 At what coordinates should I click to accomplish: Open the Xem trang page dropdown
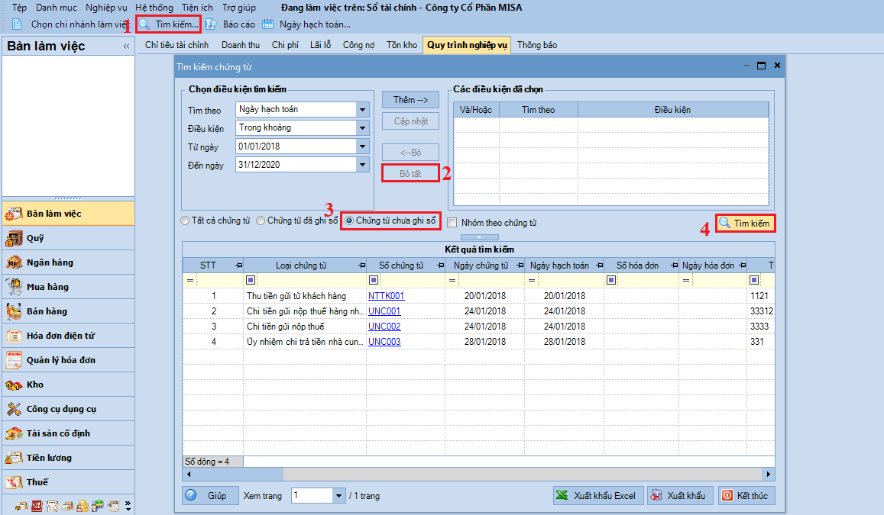(x=338, y=496)
